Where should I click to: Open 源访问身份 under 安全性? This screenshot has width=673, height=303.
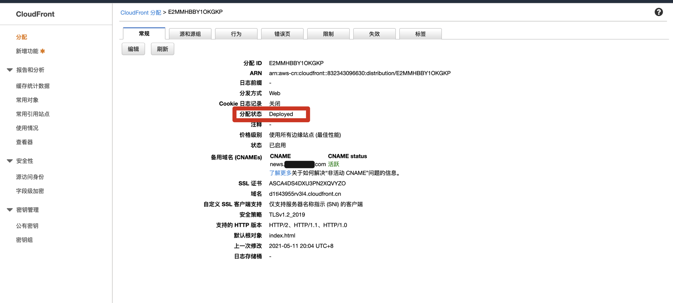point(30,177)
